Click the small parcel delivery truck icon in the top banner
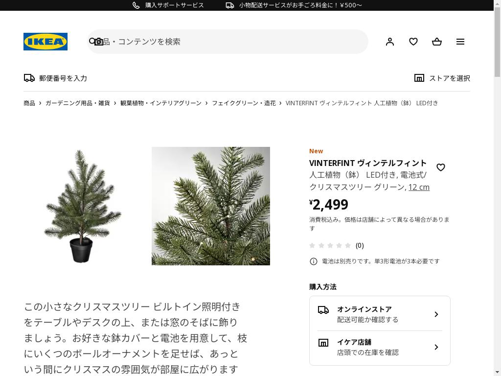This screenshot has width=501, height=376. tap(230, 5)
